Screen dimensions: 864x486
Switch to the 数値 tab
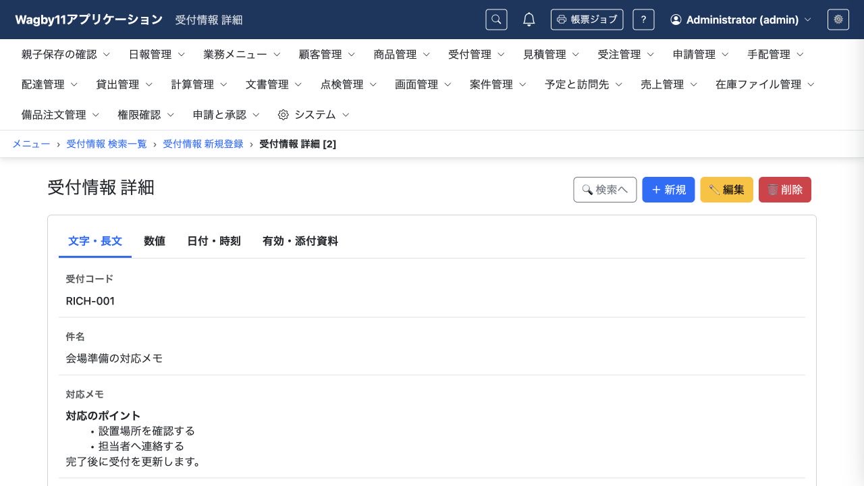pyautogui.click(x=155, y=241)
